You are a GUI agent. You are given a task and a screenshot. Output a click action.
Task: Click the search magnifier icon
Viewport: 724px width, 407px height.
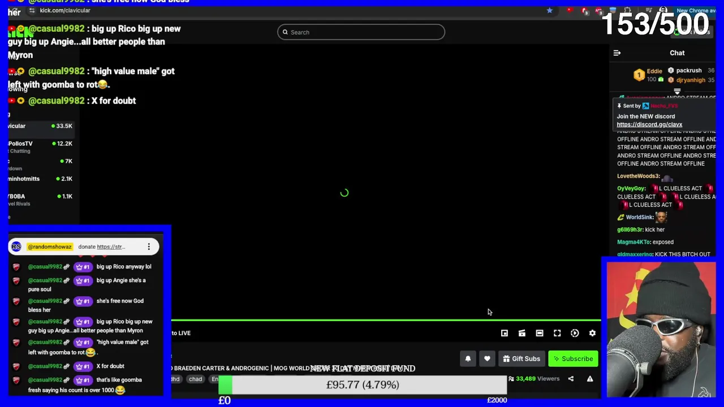coord(285,32)
